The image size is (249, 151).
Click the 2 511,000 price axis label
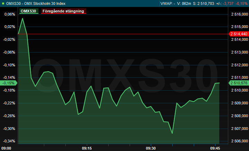point(239,77)
